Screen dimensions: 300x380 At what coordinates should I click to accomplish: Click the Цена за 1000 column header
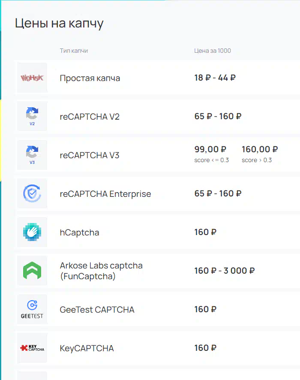pos(212,51)
